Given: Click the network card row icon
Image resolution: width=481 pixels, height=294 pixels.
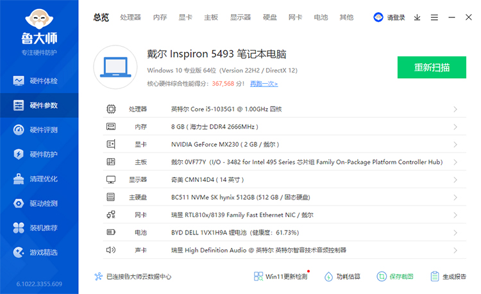Looking at the screenshot, I should click(x=111, y=215).
